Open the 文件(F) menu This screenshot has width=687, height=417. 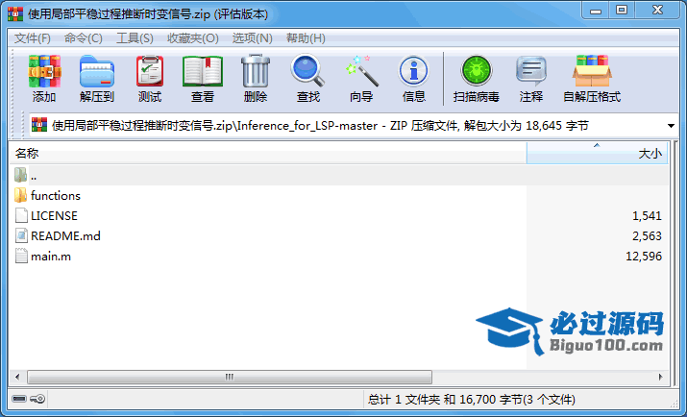click(33, 38)
